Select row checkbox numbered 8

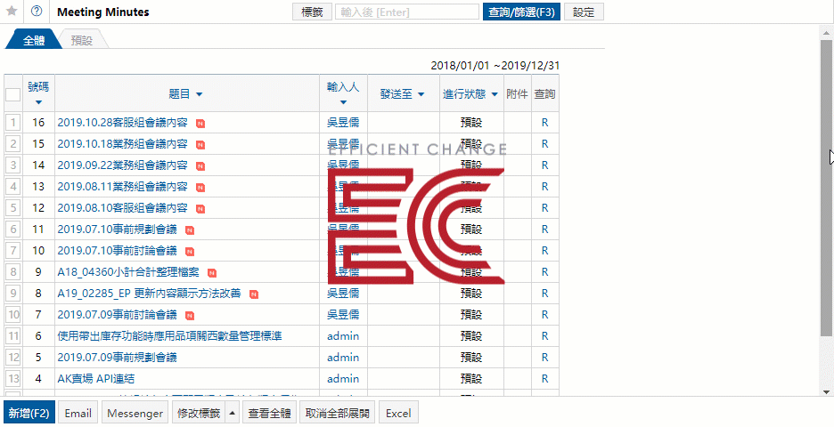(x=13, y=272)
